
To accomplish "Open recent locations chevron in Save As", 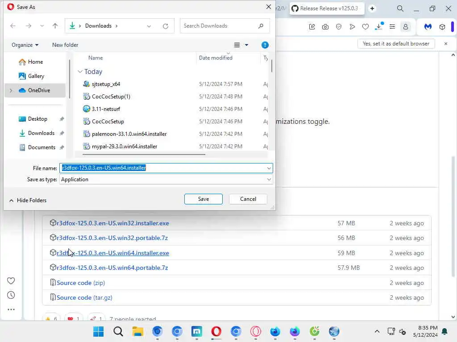I will coord(42,26).
